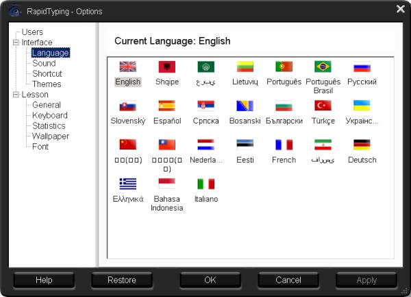This screenshot has width=411, height=297.
Task: Select the Български Bulgarian flag
Action: (x=284, y=106)
